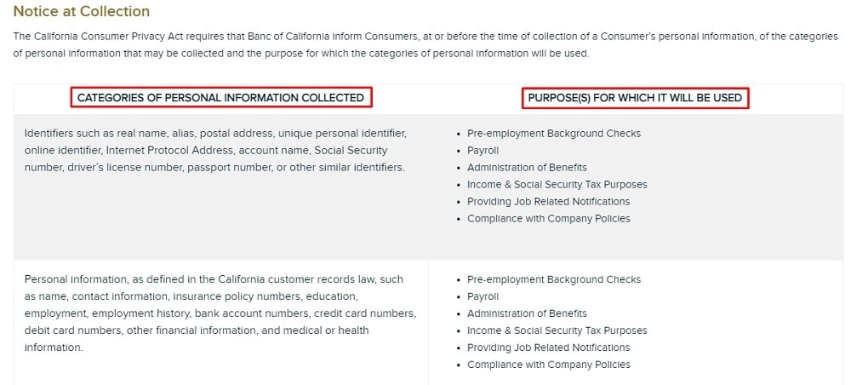The height and width of the screenshot is (385, 851).
Task: Click first Income & Social Security Tax Purposes
Action: (x=557, y=185)
